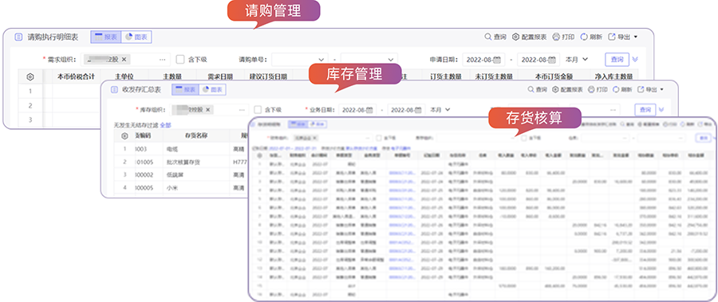This screenshot has width=718, height=302.
Task: Toggle second 含下级 checkbox in 存货核算 window
Action: tap(524, 137)
